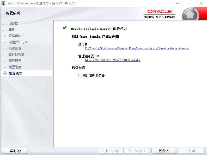Viewport: 207px width, 155px height.
Task: Click the 管理服务器 URL label
Action: click(x=89, y=56)
